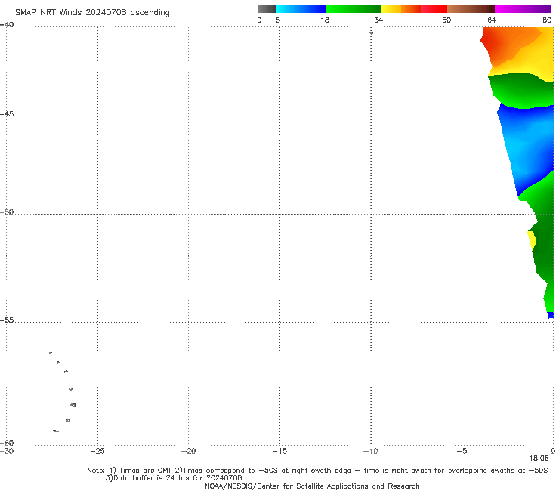
Task: Click the NOAA/NESDIS credit line
Action: [x=312, y=486]
